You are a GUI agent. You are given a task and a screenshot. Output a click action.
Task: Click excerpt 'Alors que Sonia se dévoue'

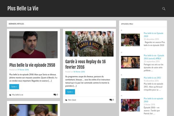(33, 78)
